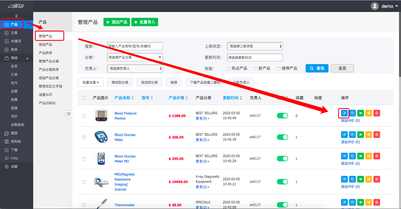Duplicate the Blood Glucose Meter product

(x=352, y=134)
